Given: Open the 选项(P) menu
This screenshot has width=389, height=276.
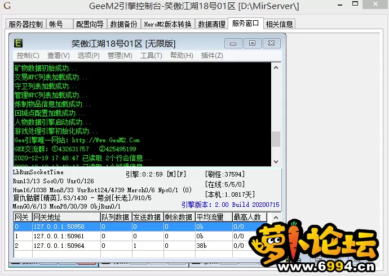Looking at the screenshot, I should [89, 56].
